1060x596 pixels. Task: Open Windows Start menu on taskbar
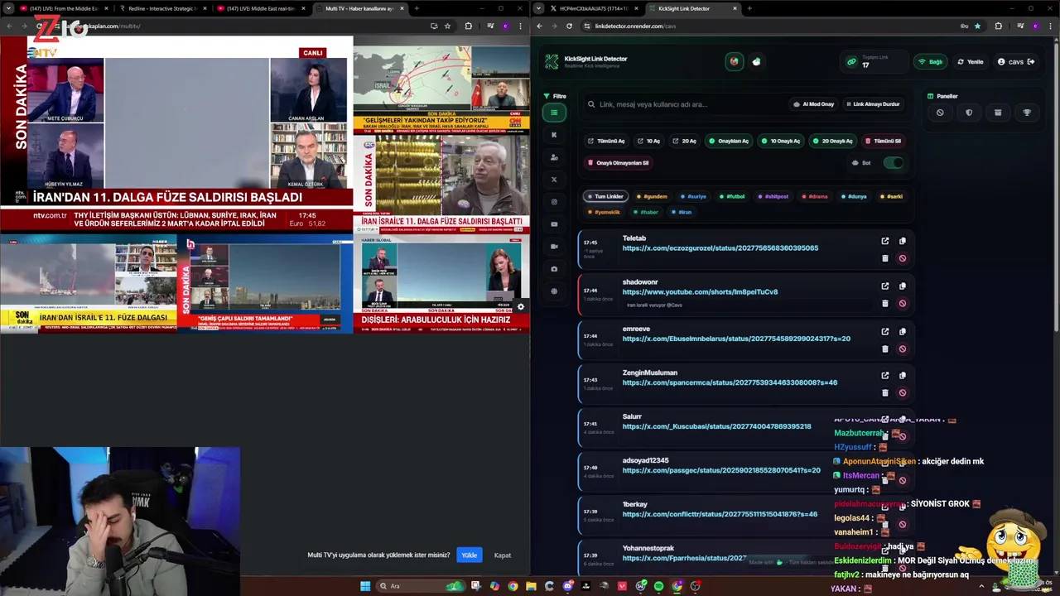coord(365,586)
